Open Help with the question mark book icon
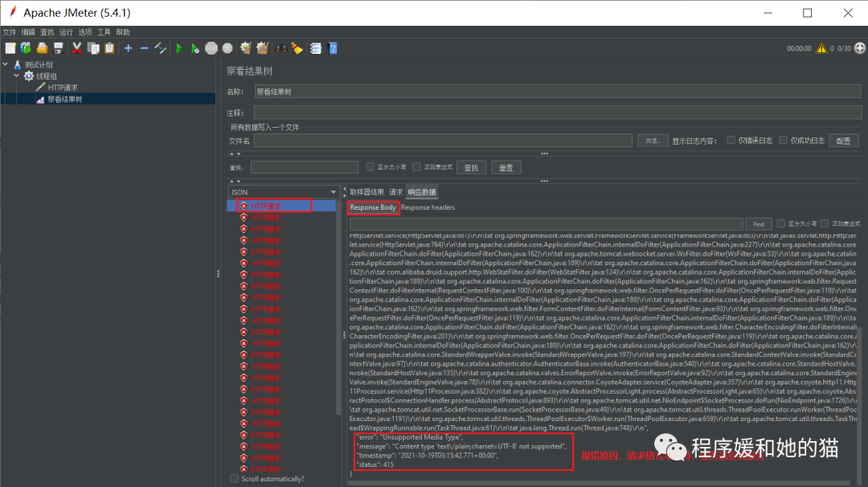 pyautogui.click(x=333, y=48)
